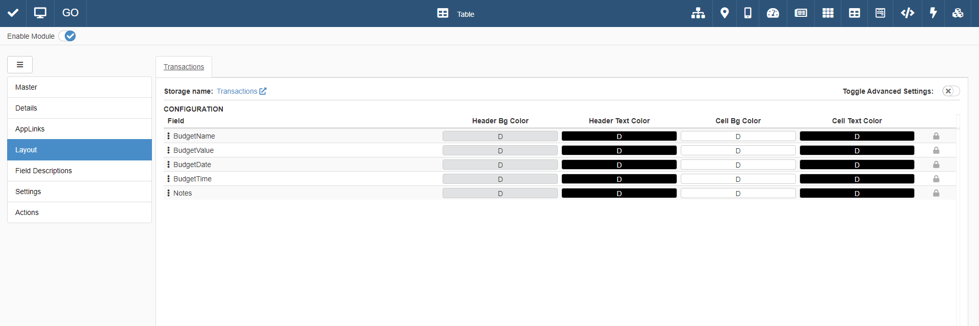Turn on Toggle Advanced Settings switch
This screenshot has height=326, width=979.
click(950, 91)
